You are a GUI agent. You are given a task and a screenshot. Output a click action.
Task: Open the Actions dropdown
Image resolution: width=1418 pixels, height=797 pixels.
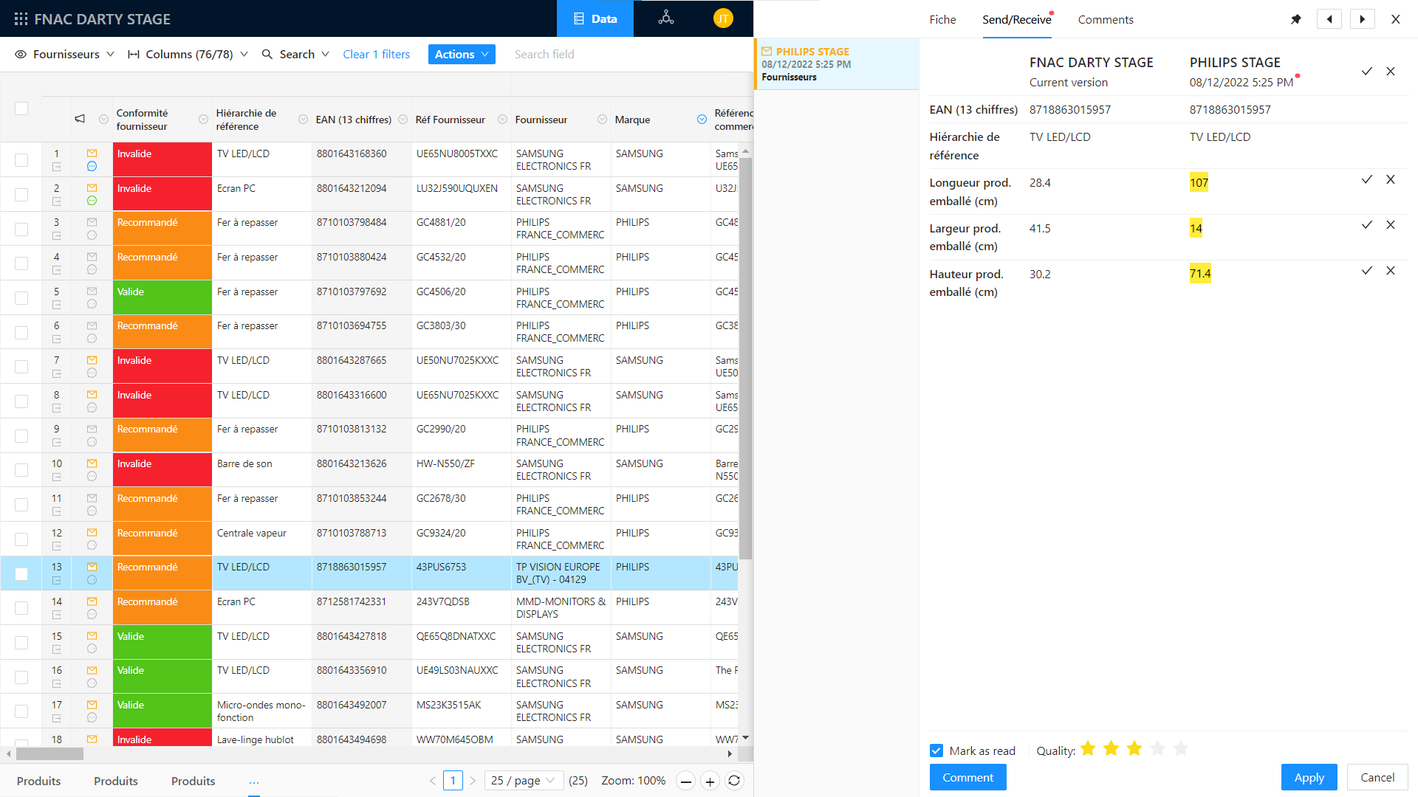(462, 54)
